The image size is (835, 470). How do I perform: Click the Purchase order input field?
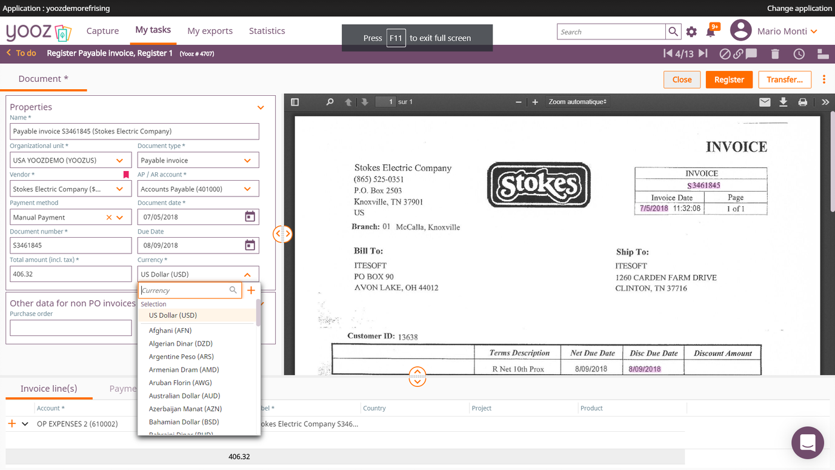[71, 328]
